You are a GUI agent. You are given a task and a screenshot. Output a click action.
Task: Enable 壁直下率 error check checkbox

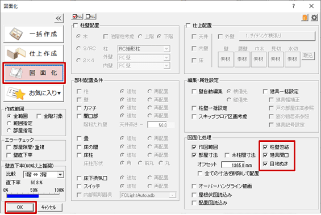click(9, 155)
